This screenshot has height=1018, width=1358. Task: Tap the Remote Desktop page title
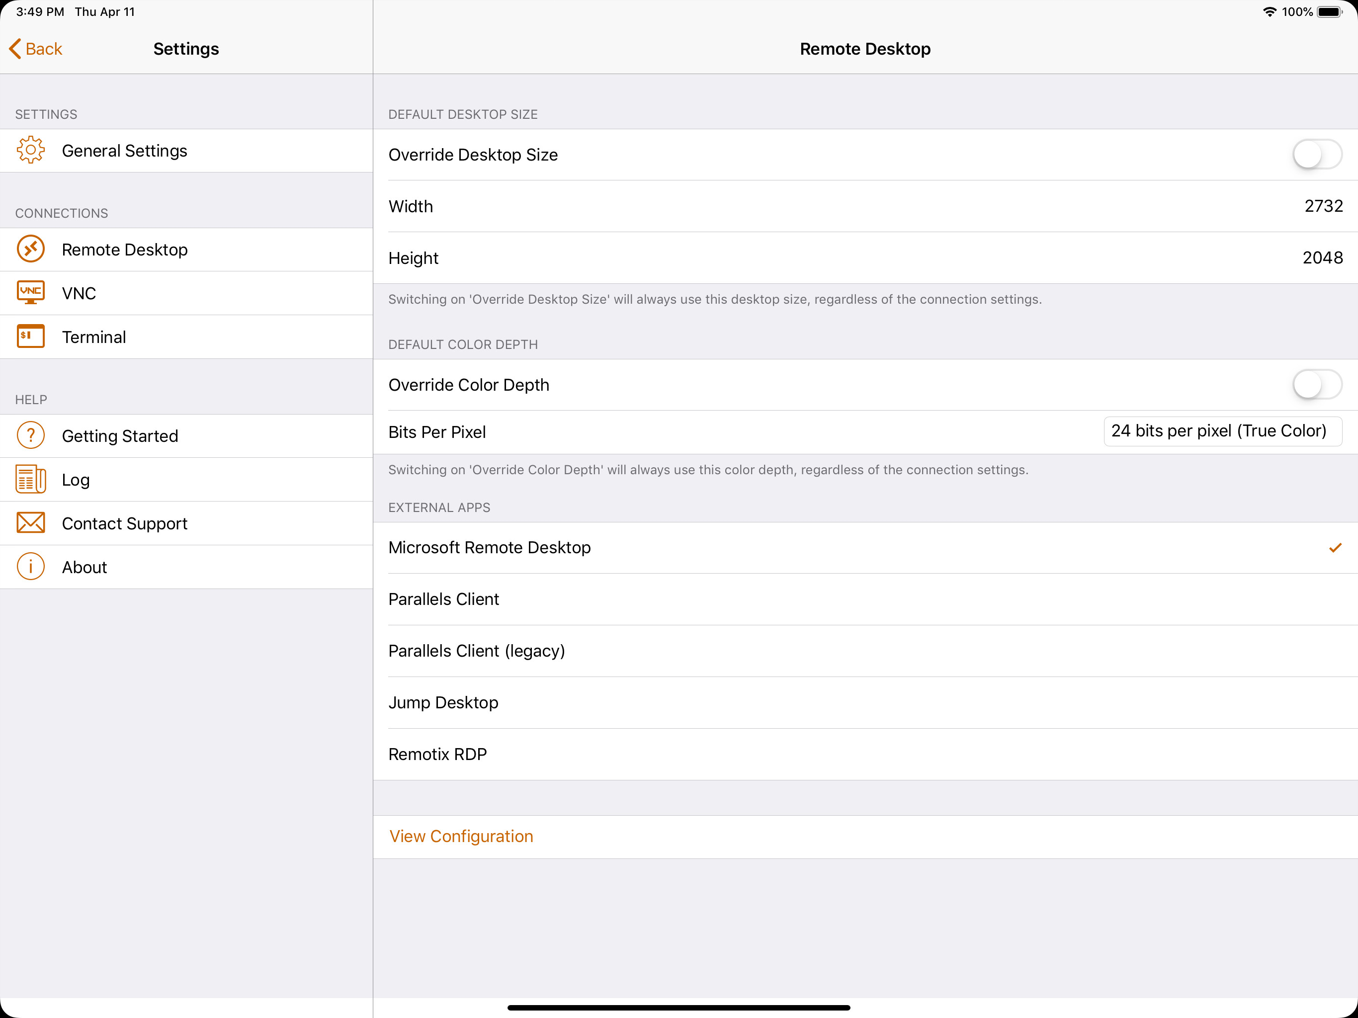click(865, 49)
